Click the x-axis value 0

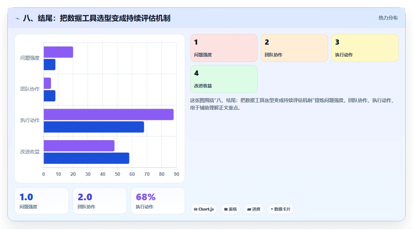click(x=44, y=174)
